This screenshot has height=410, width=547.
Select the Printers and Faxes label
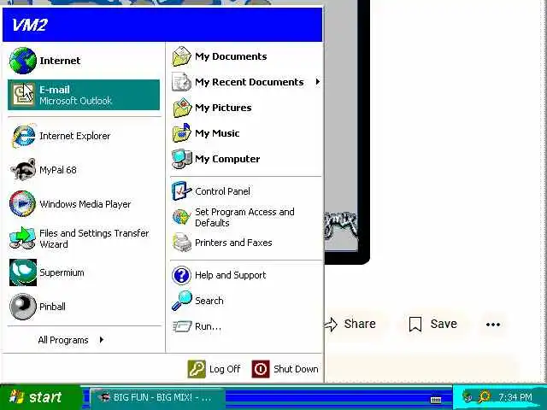click(x=233, y=243)
